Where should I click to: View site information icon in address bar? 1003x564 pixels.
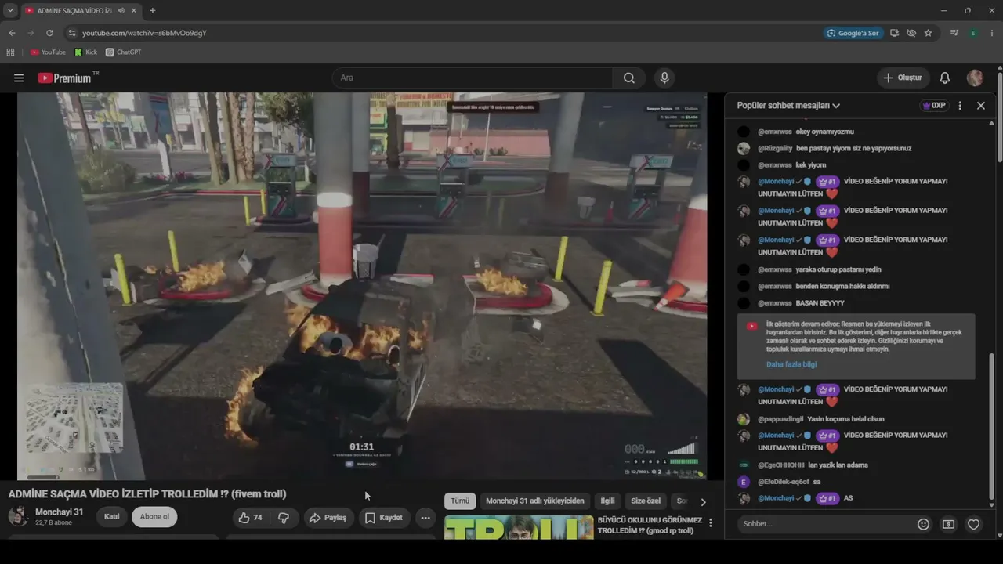pyautogui.click(x=72, y=33)
